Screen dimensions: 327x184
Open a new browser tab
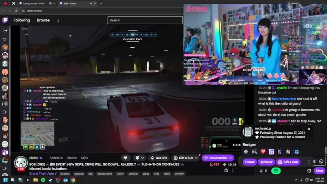[x=101, y=3]
